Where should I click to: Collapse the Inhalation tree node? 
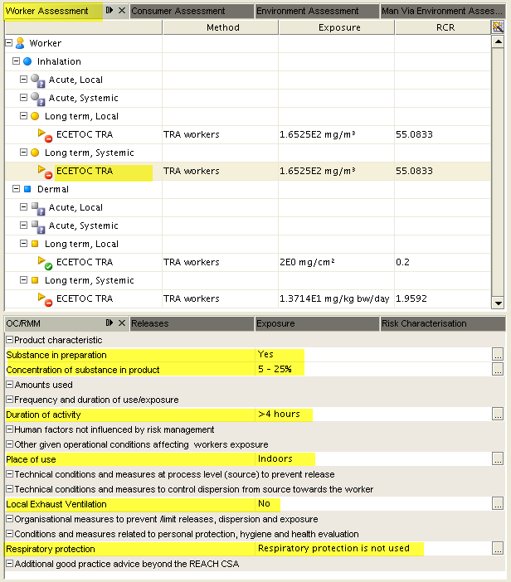16,61
